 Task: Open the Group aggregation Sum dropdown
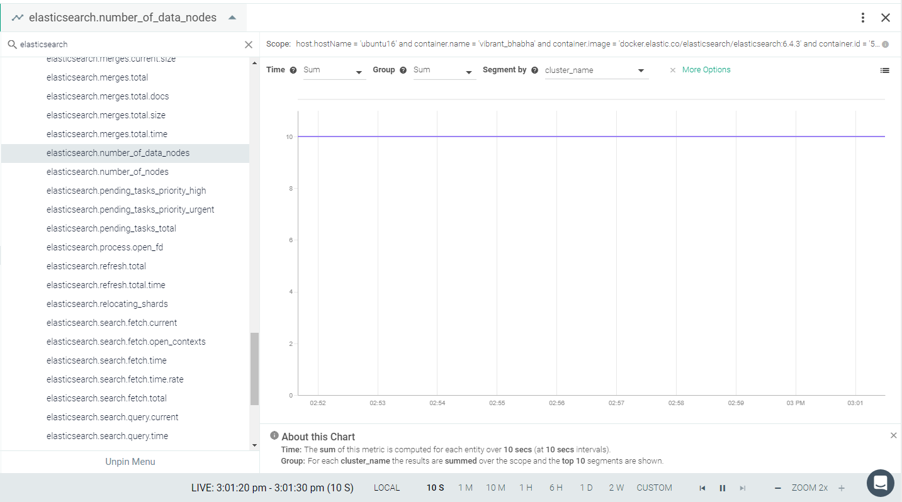pos(444,70)
